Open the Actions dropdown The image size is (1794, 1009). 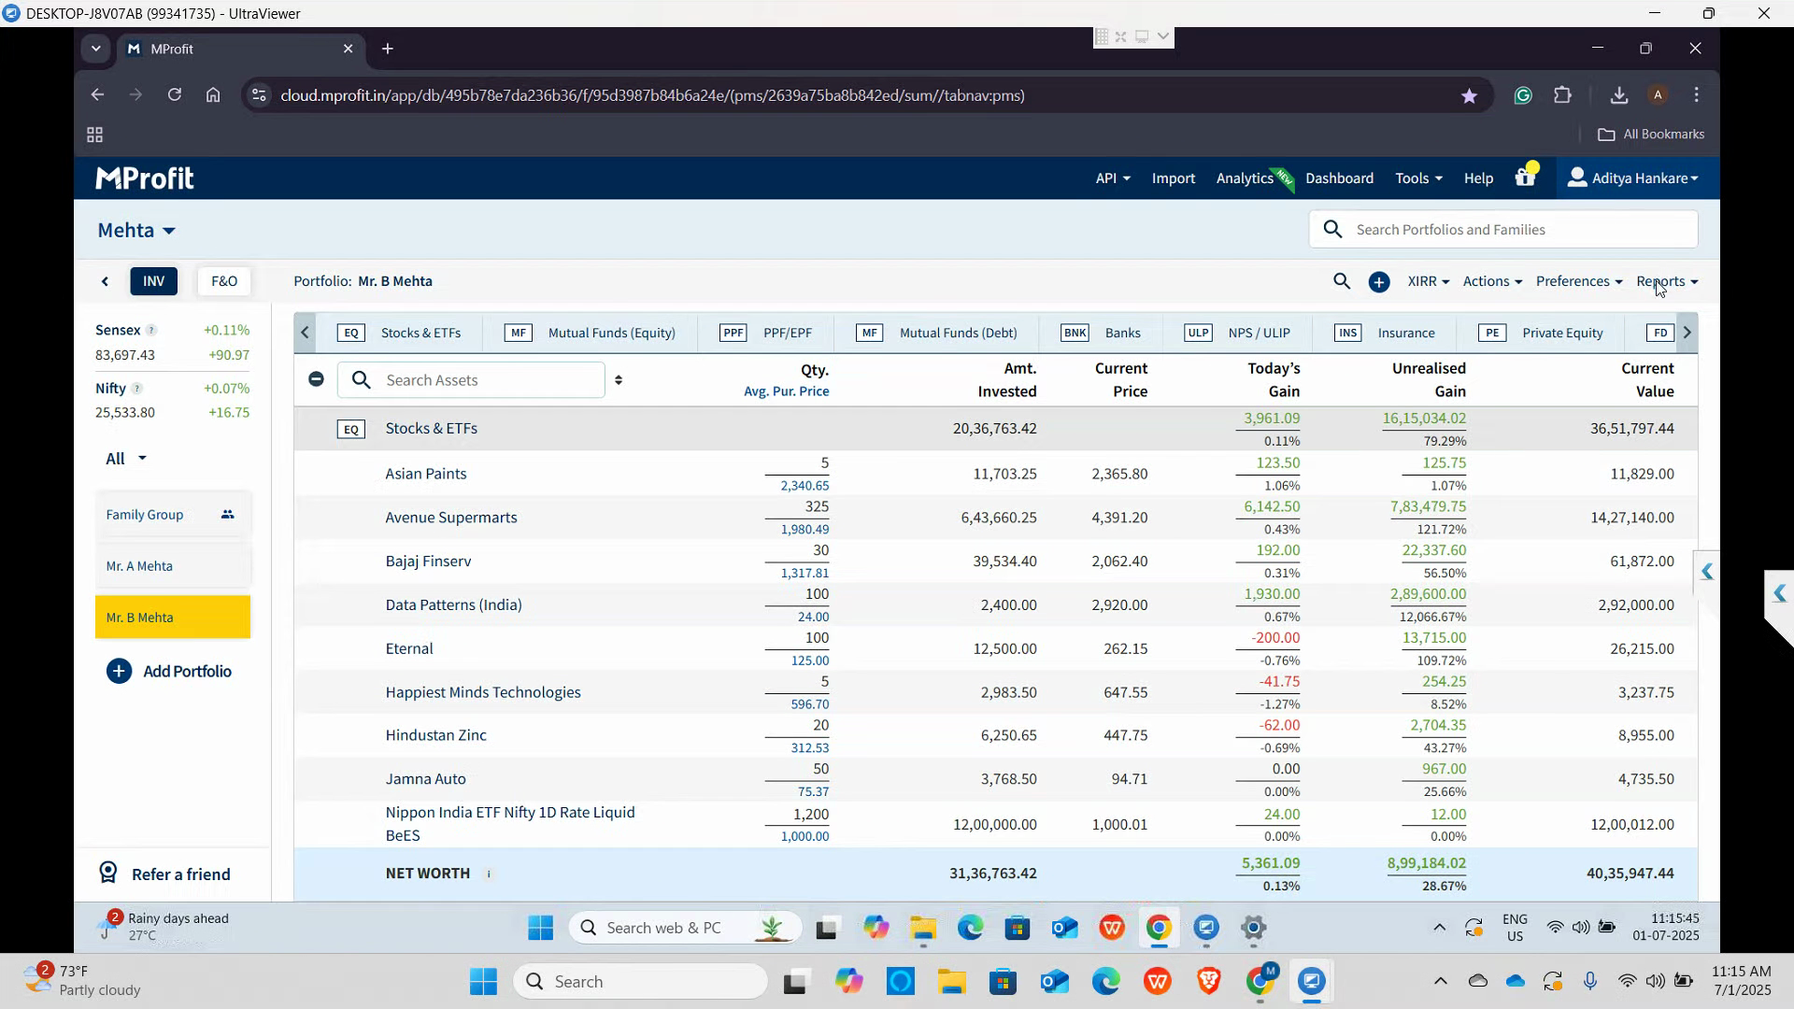[1492, 281]
